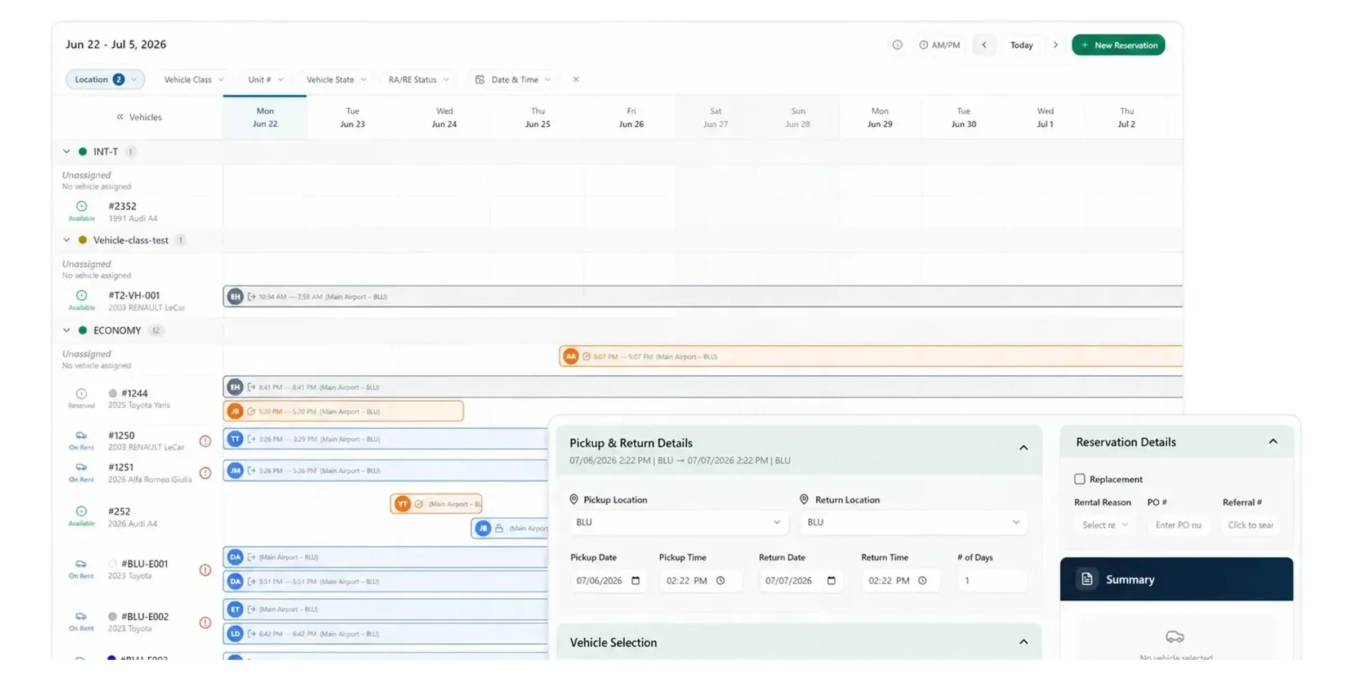Open the JB 5:20 PM reservation bar

coord(344,411)
